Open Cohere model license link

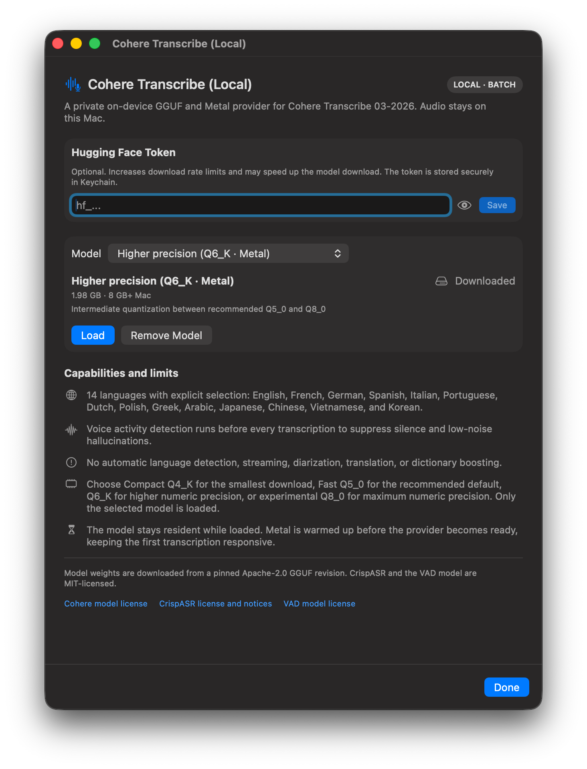point(106,603)
